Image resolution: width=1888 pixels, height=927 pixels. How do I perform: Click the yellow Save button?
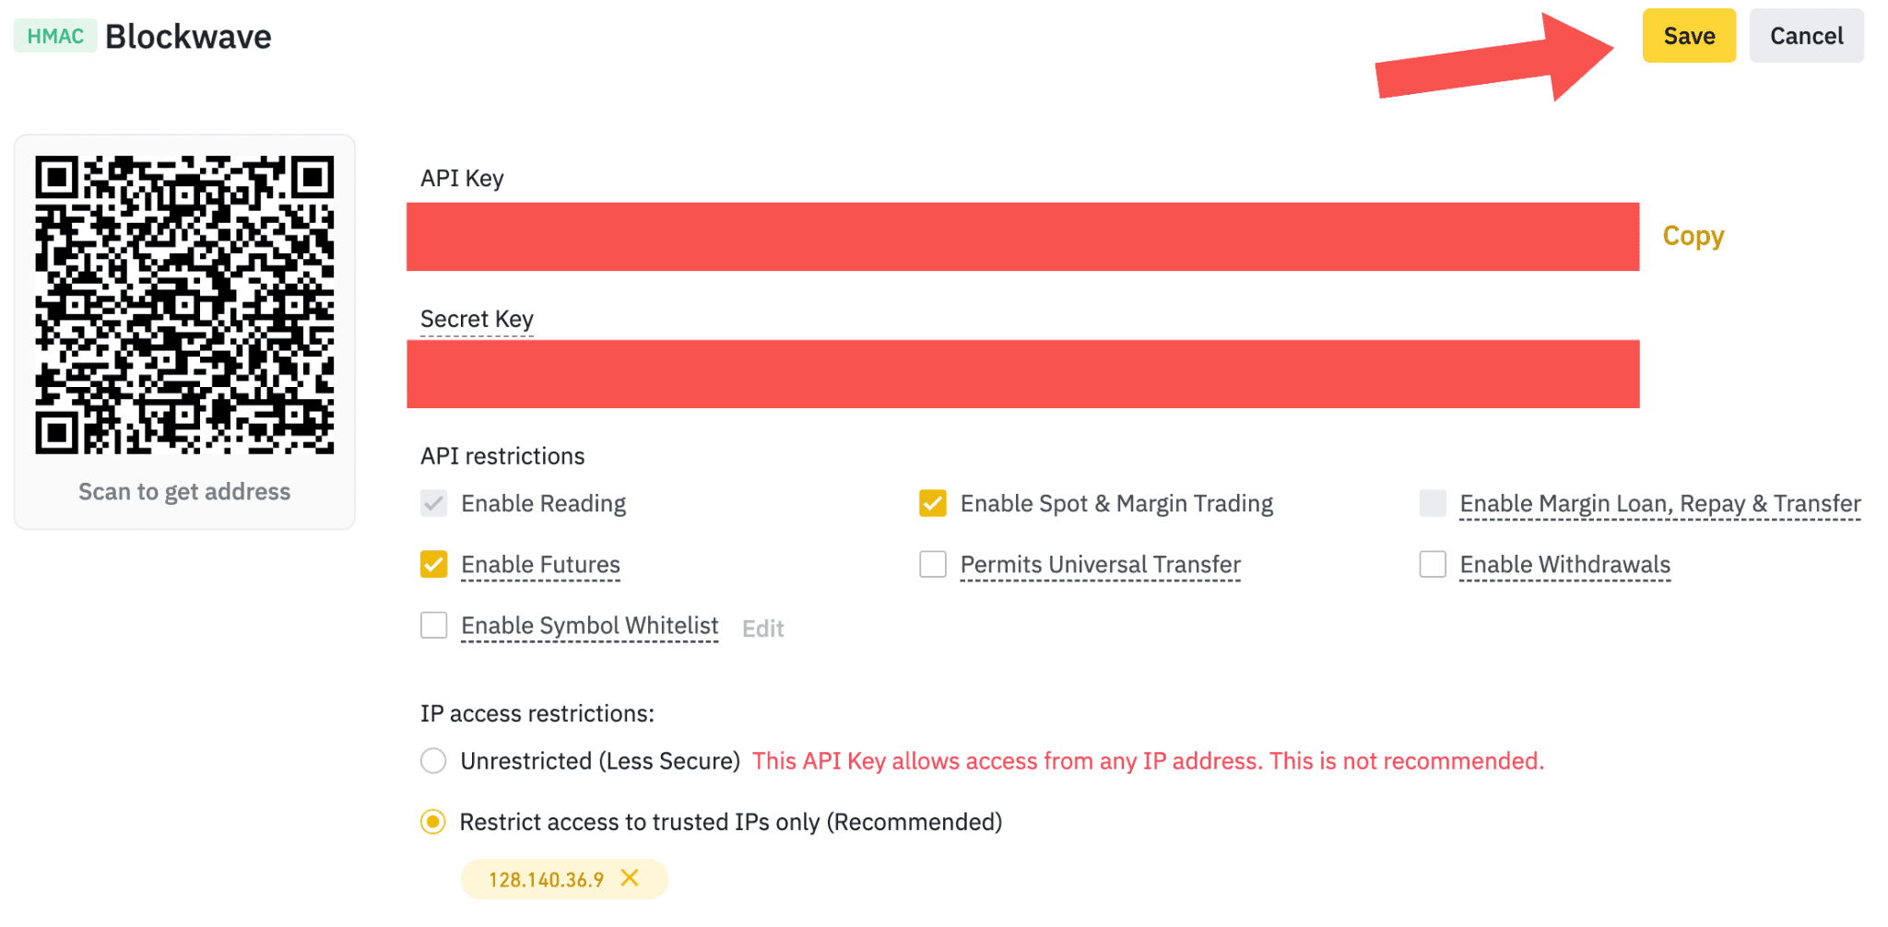[1689, 36]
